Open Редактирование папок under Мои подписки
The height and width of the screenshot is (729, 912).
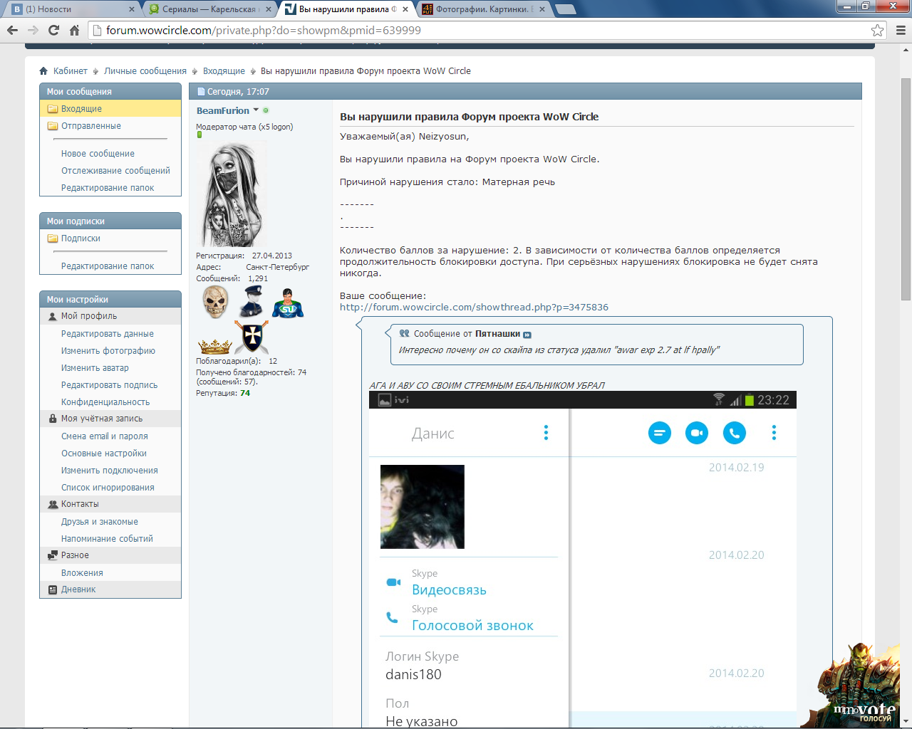108,266
